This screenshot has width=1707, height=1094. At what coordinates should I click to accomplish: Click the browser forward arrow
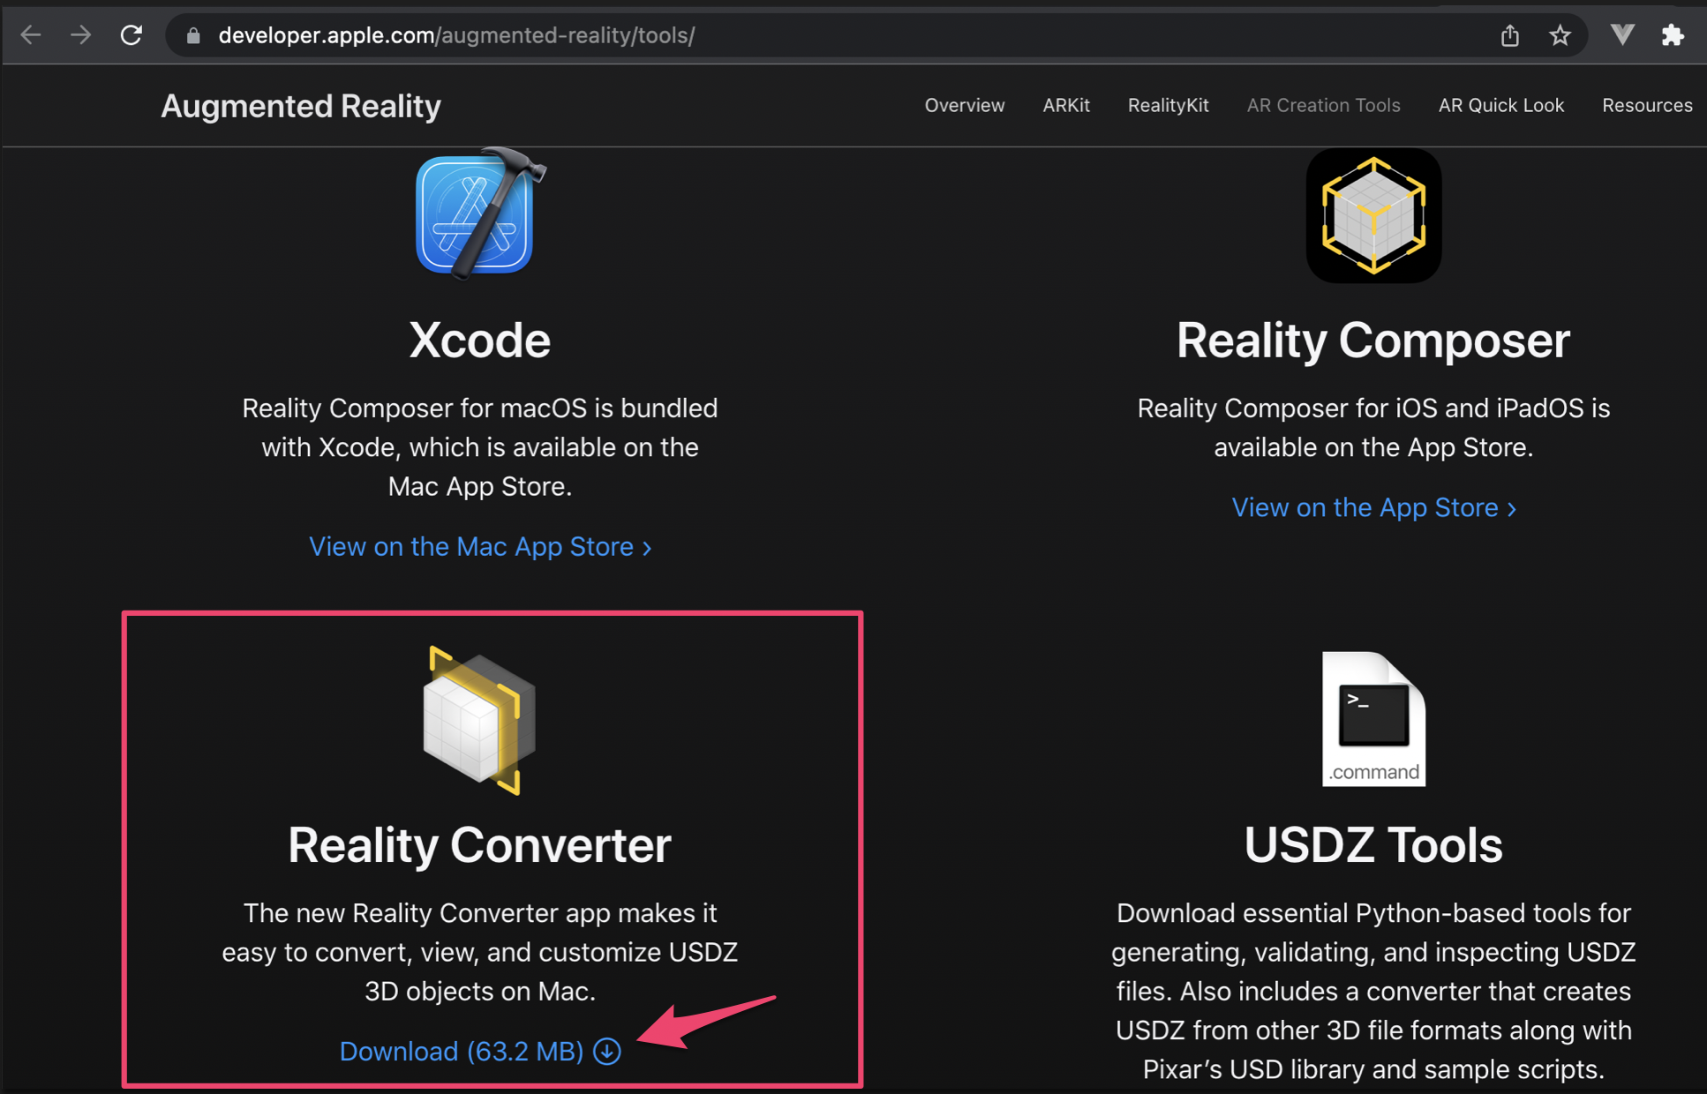81,35
